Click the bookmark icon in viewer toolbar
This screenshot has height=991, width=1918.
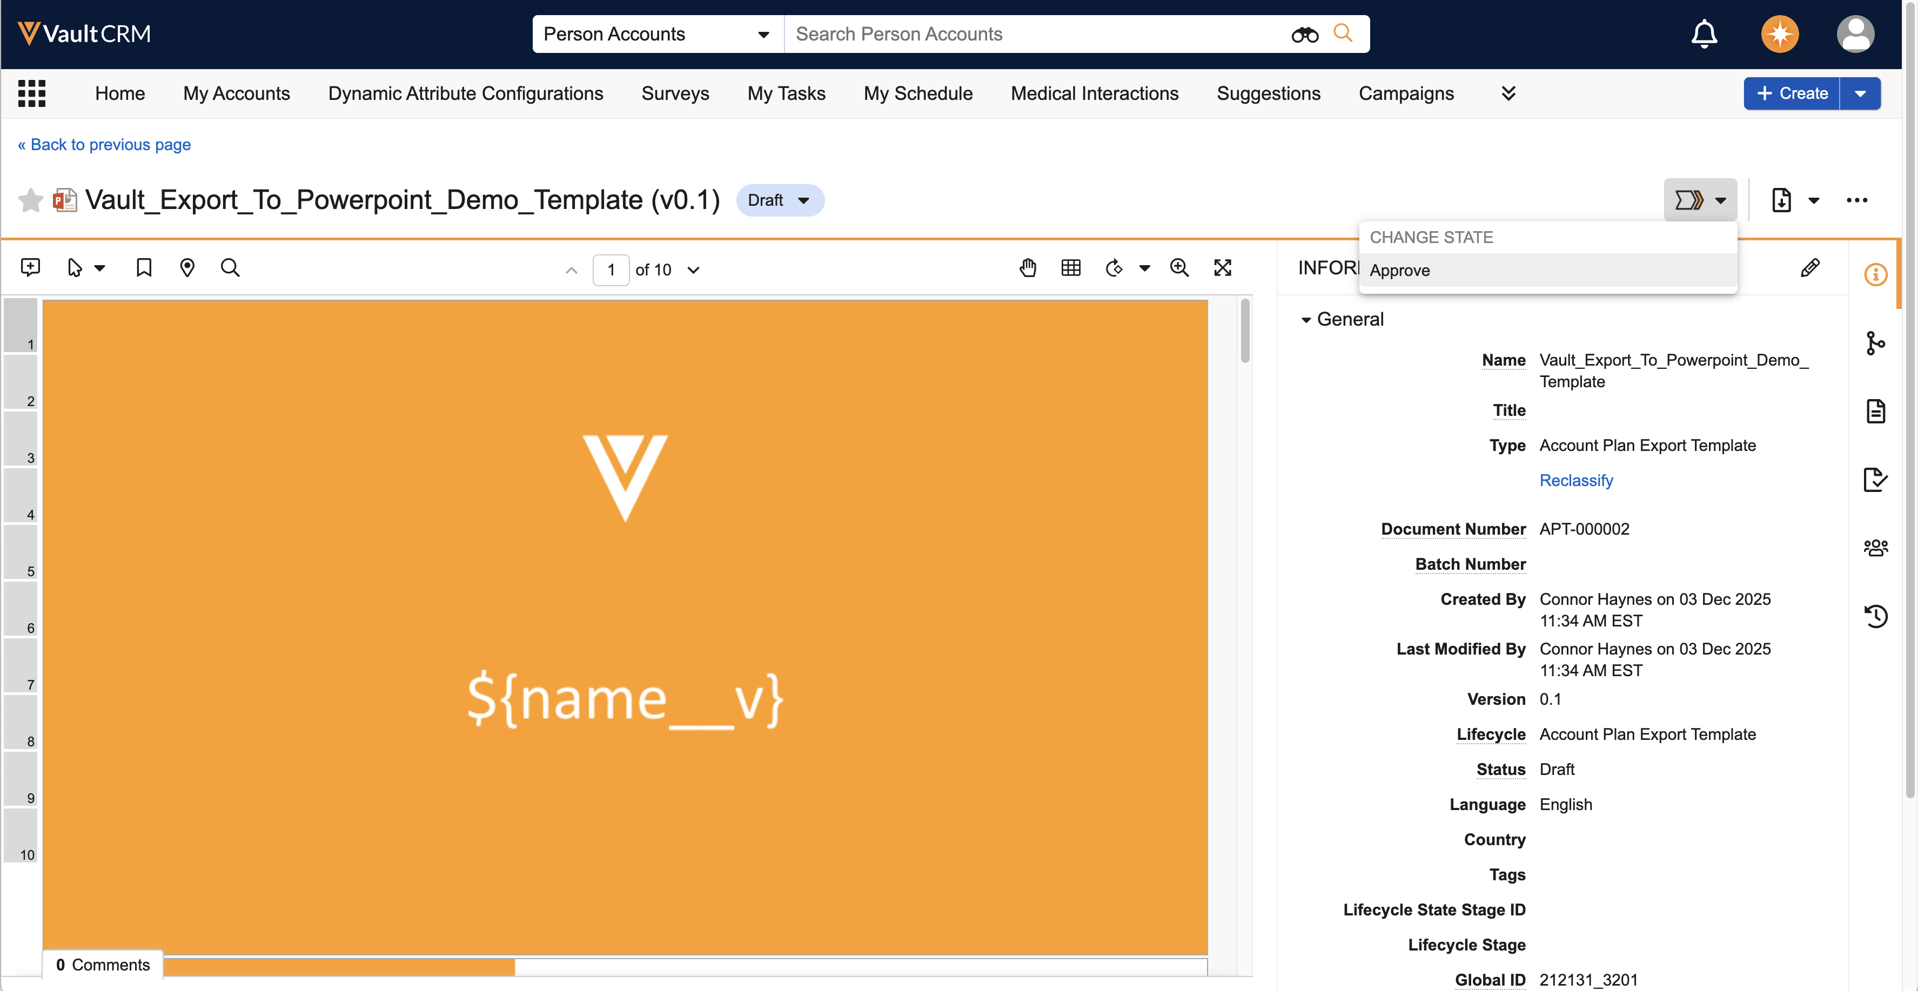[x=144, y=268]
